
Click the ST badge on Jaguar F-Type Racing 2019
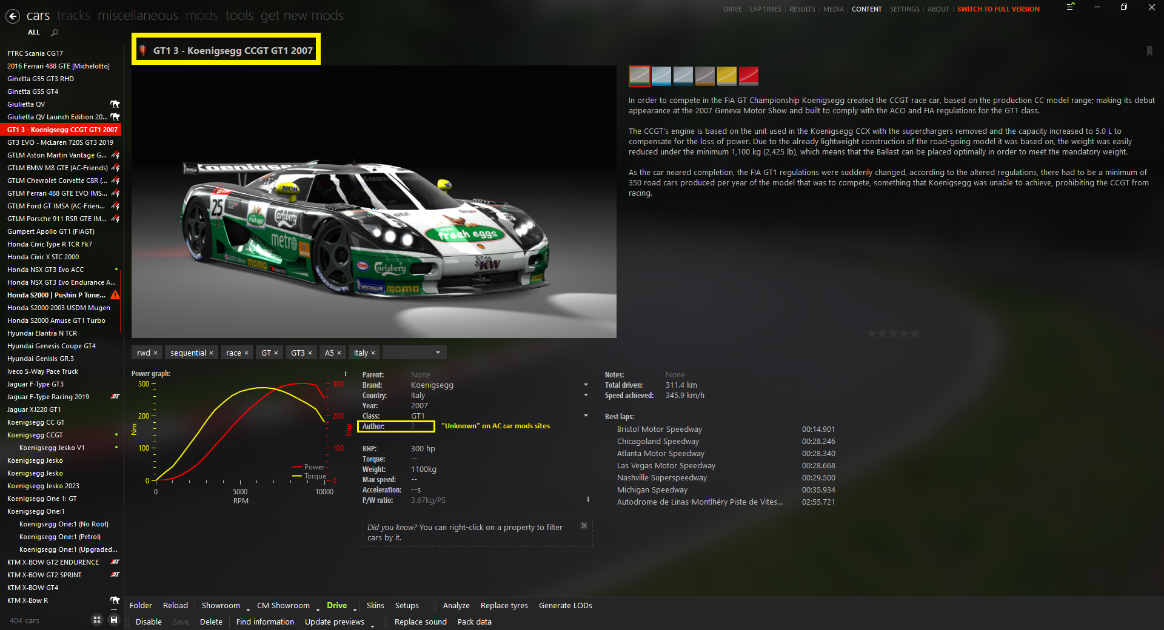point(115,397)
